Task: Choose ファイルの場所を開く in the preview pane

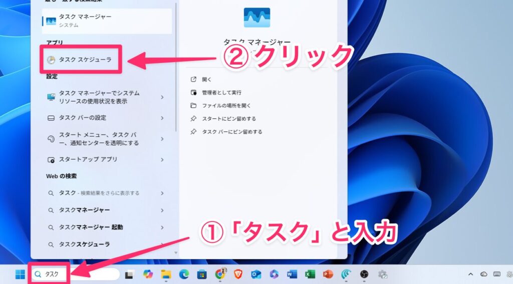Action: 226,105
